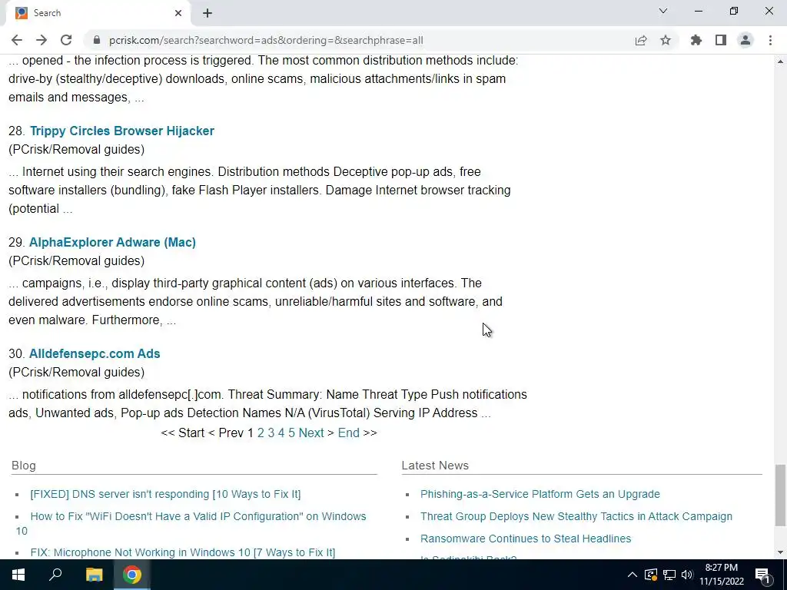Click the address bar URL
This screenshot has height=590, width=787.
click(266, 40)
